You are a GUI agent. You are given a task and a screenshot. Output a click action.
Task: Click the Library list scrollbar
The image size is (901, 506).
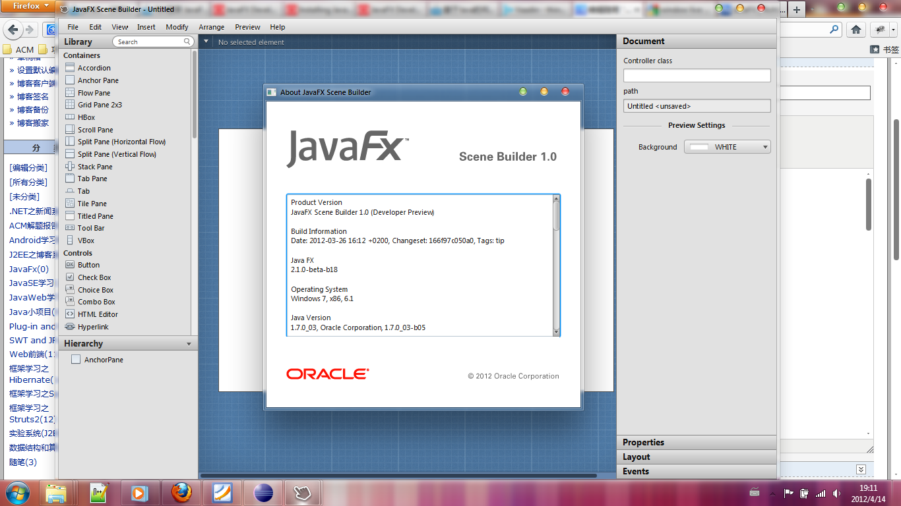tap(195, 94)
